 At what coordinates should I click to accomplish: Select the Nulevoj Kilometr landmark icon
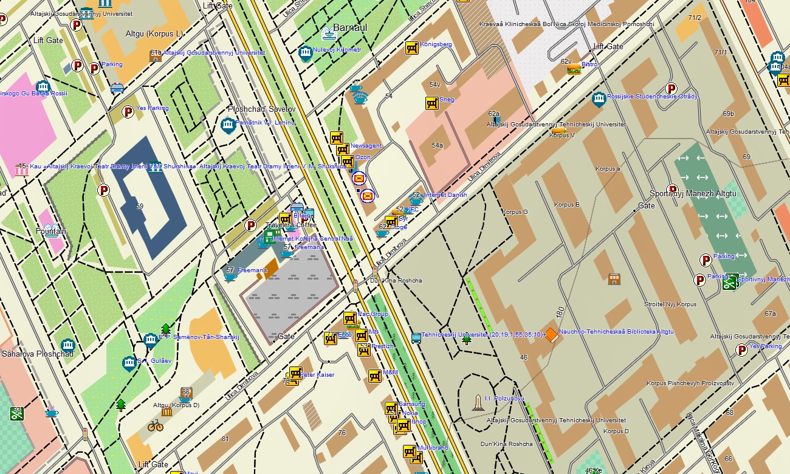306,54
